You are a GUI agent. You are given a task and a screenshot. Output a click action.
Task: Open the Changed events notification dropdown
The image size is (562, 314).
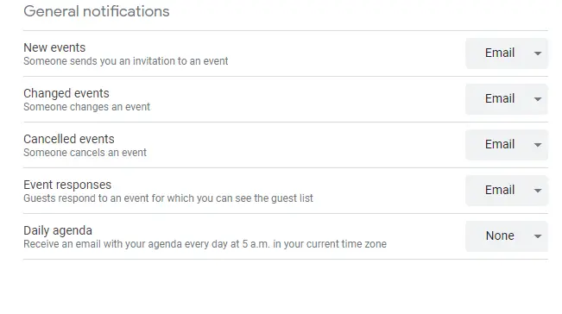point(507,99)
